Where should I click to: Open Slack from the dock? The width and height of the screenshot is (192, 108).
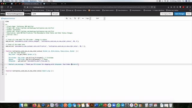click(x=109, y=105)
